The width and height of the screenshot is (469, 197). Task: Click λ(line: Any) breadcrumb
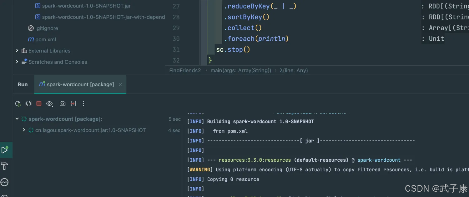point(294,70)
